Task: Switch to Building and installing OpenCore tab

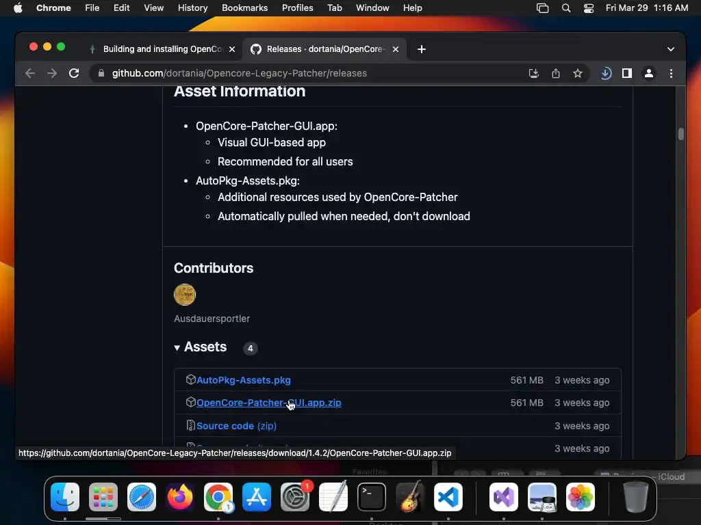Action: [162, 49]
